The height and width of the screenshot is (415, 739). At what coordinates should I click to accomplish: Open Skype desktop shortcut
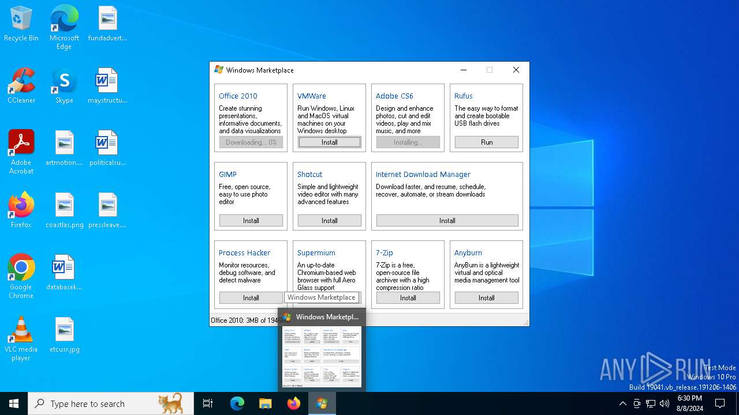tap(64, 86)
